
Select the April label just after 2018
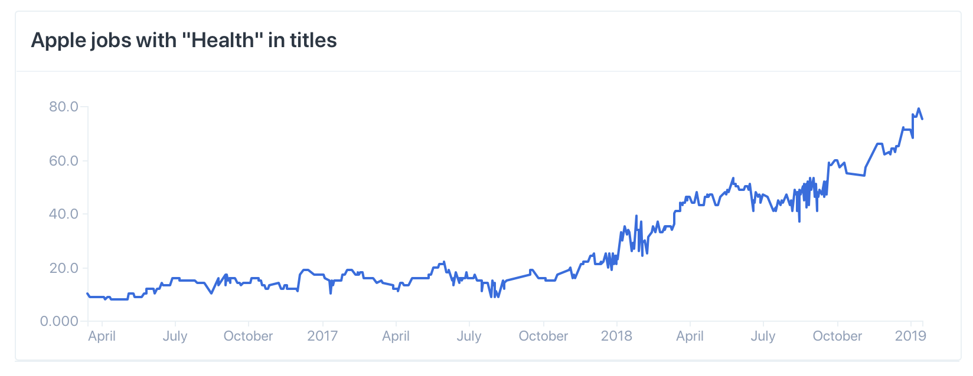coord(690,336)
